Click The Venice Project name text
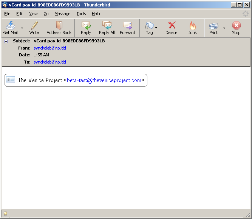The width and height of the screenshot is (252, 219). point(40,80)
